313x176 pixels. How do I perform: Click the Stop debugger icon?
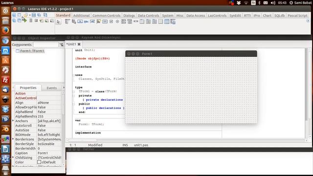pos(36,21)
